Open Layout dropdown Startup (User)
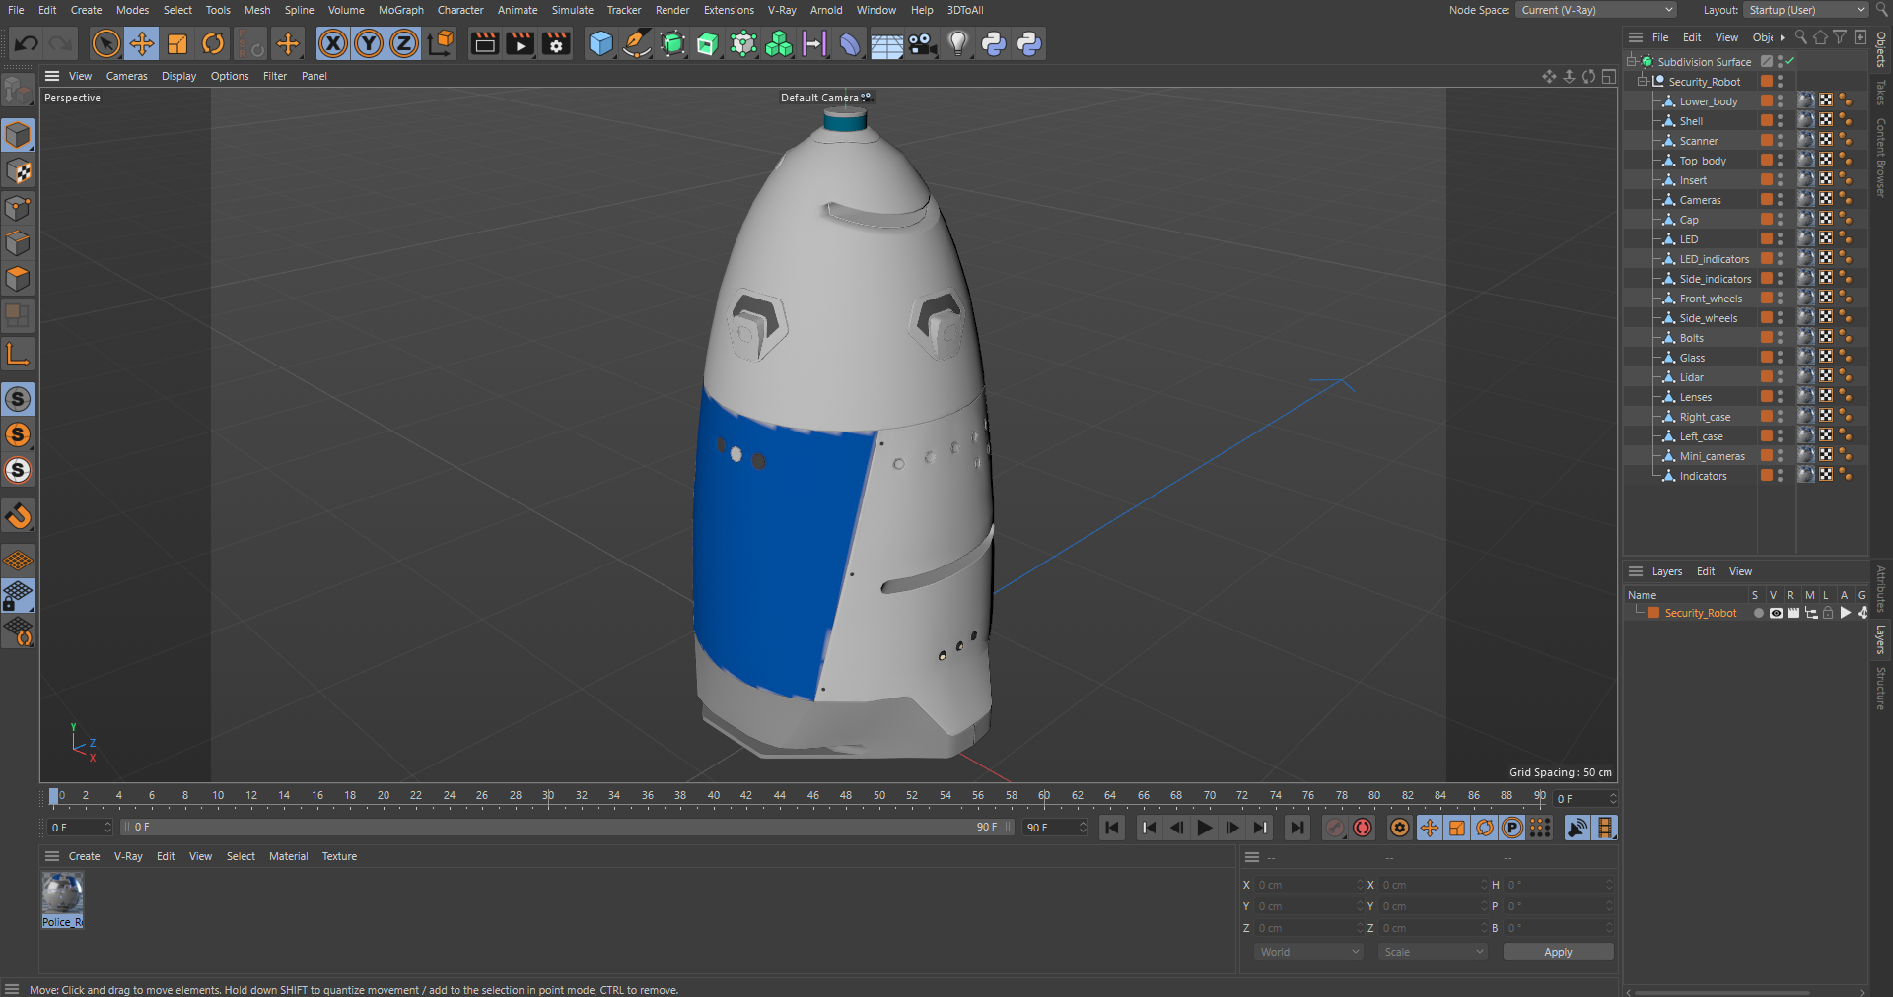This screenshot has height=997, width=1893. [x=1805, y=10]
